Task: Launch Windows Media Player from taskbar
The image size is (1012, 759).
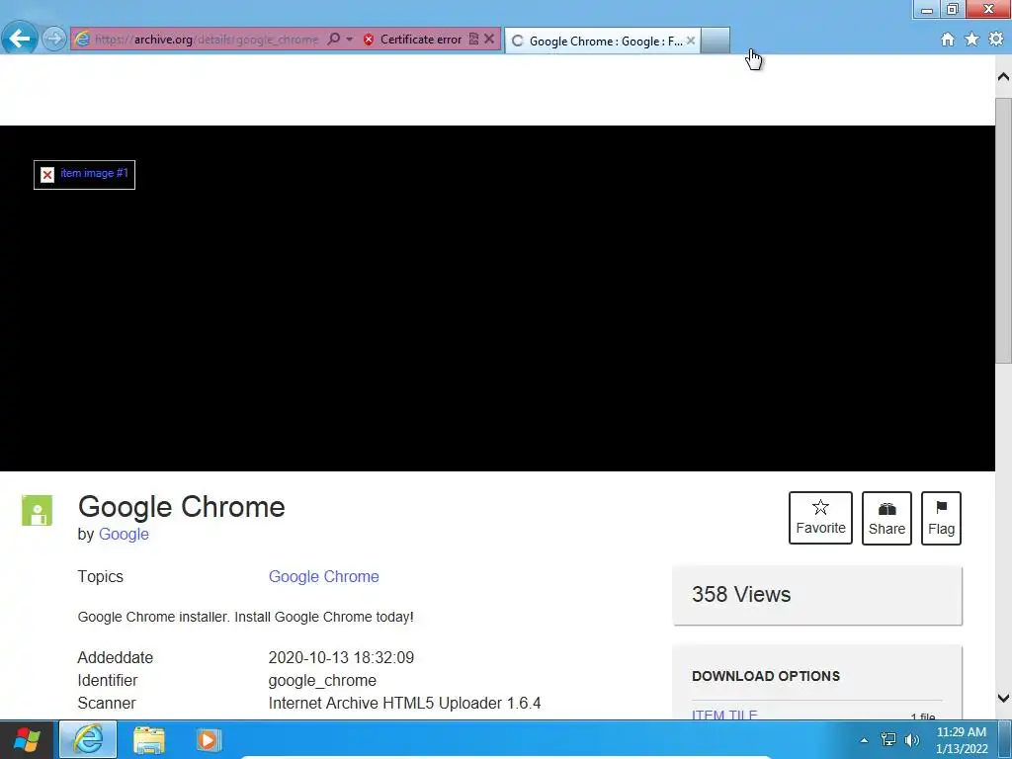Action: click(x=208, y=739)
